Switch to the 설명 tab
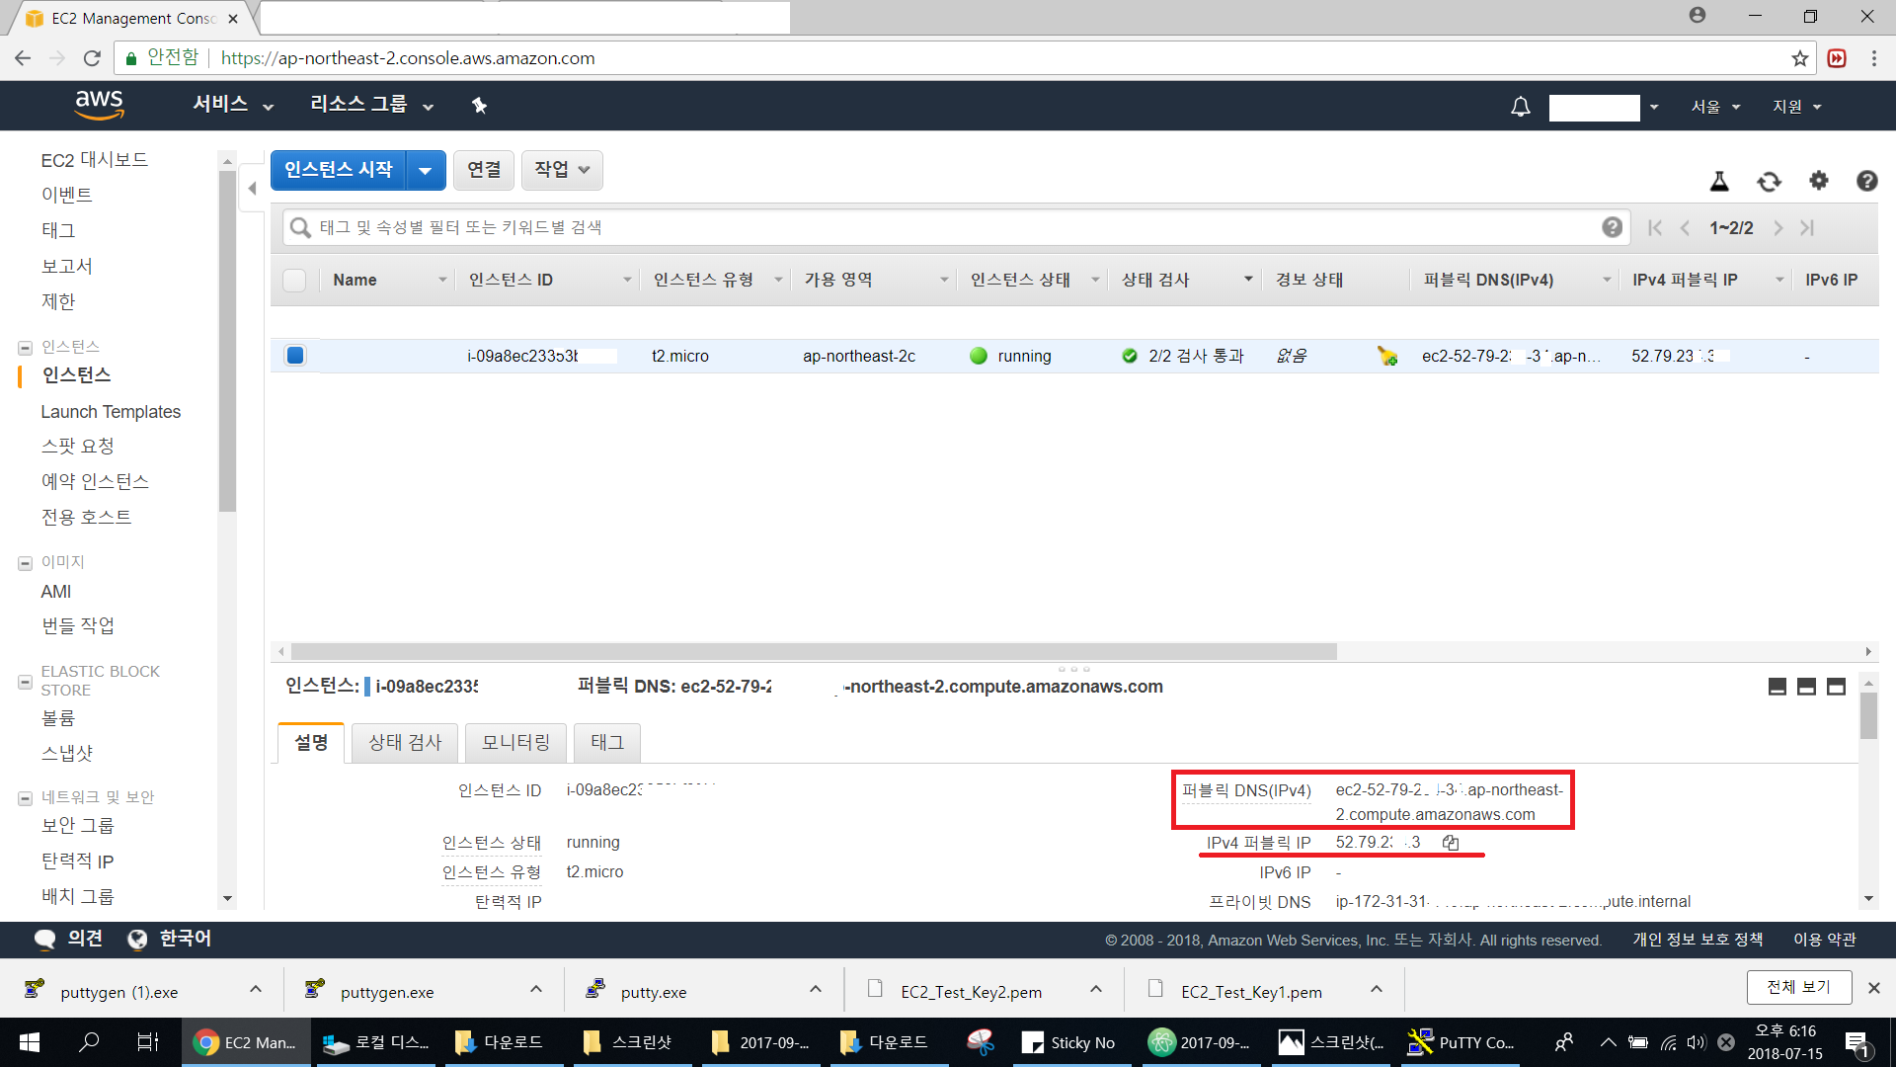This screenshot has width=1896, height=1067. [311, 743]
